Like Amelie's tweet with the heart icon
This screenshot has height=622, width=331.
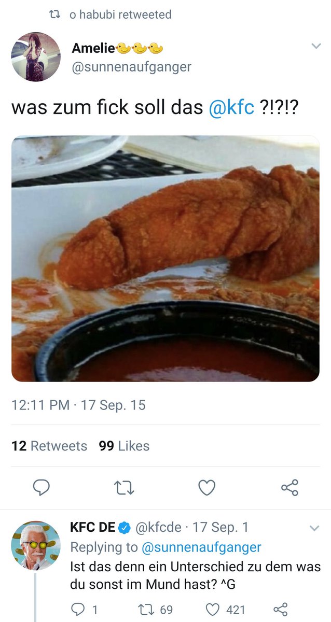[x=207, y=487]
